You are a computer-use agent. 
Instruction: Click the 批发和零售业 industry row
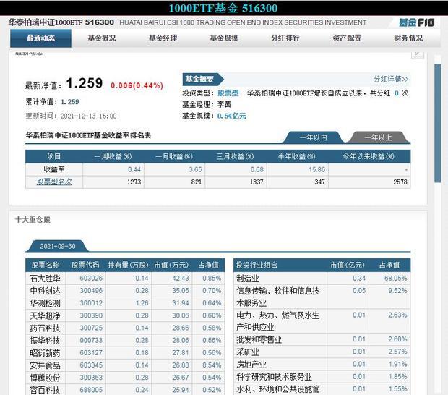322,339
